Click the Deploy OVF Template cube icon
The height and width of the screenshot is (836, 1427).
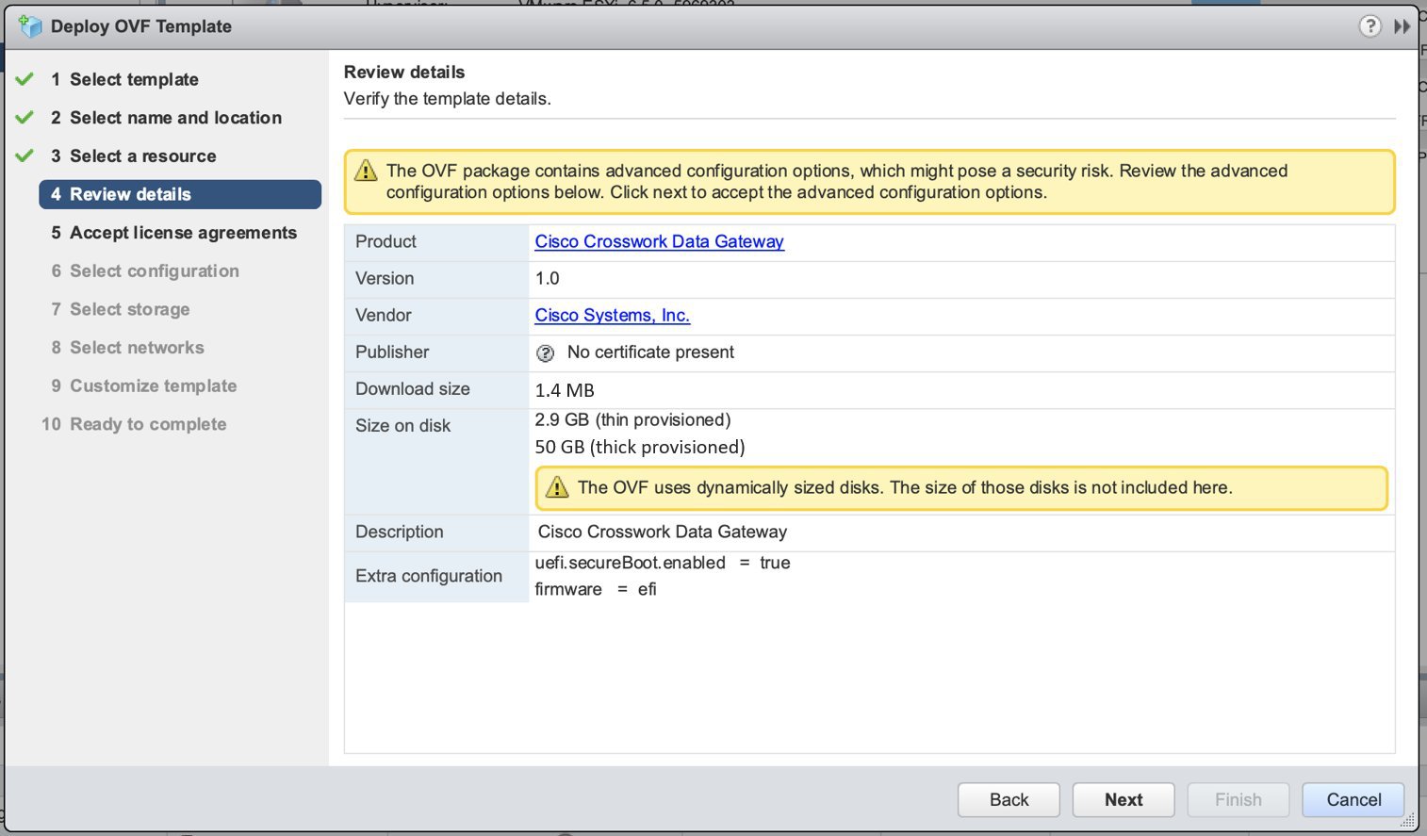coord(29,26)
